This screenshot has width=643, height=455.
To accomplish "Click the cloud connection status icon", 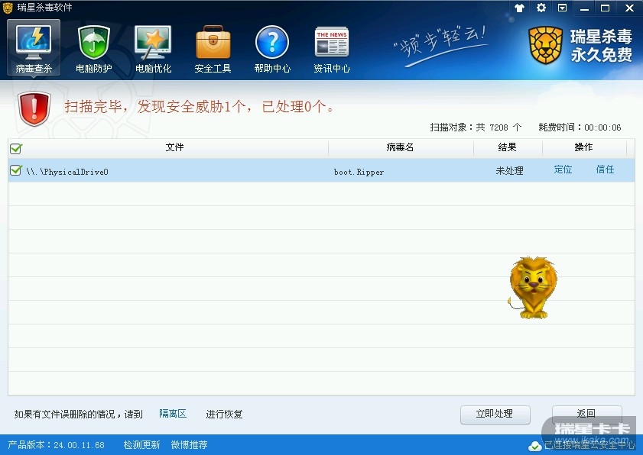I will pyautogui.click(x=535, y=446).
